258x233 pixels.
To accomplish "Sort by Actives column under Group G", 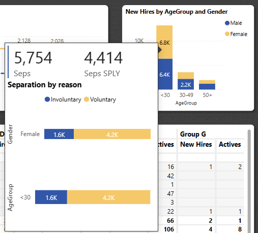I will 230,144.
